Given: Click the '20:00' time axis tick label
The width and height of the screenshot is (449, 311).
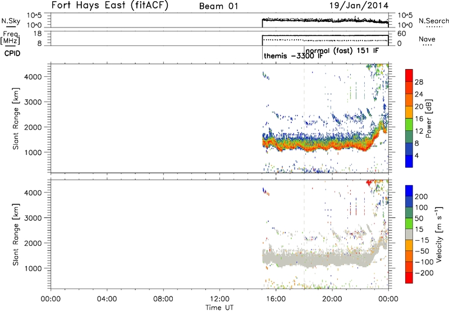Looking at the screenshot, I should 332,299.
